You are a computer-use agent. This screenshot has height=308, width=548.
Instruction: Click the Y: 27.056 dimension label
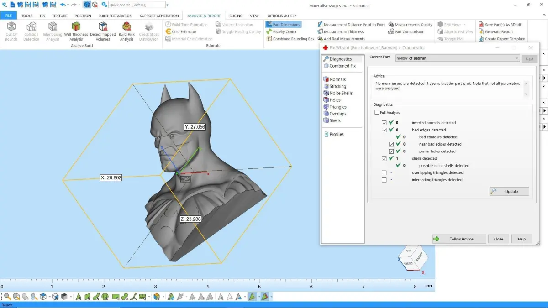click(195, 127)
